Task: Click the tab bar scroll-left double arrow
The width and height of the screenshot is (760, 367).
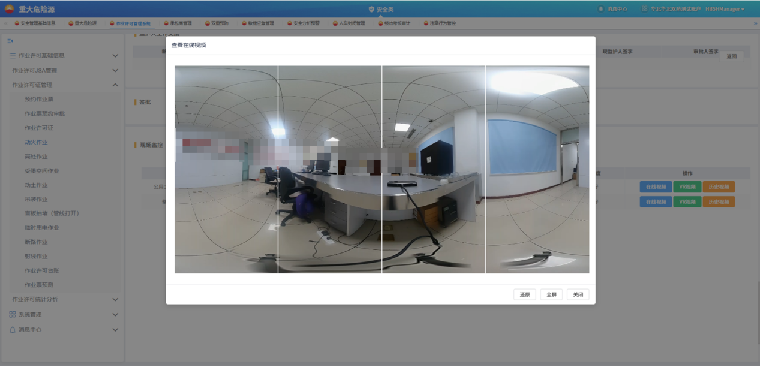Action: 5,23
